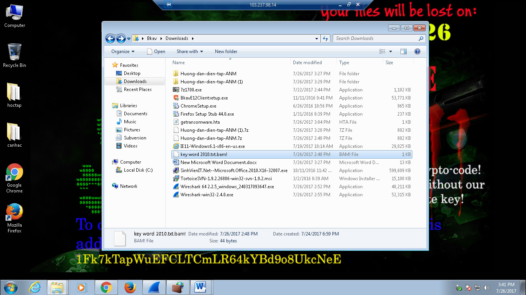
Task: Switch to Microsoft Word taskbar button
Action: pos(201,287)
